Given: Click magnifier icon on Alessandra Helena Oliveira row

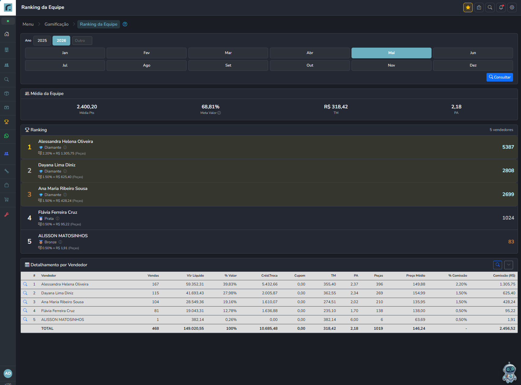Looking at the screenshot, I should [25, 284].
